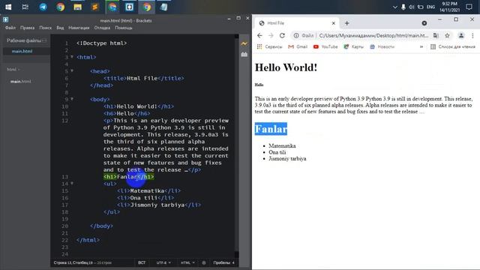Go forward in the Chrome browser
The width and height of the screenshot is (480, 270).
tap(271, 35)
